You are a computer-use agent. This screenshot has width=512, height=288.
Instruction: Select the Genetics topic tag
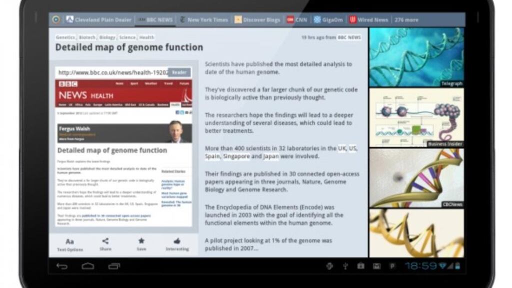pyautogui.click(x=65, y=37)
